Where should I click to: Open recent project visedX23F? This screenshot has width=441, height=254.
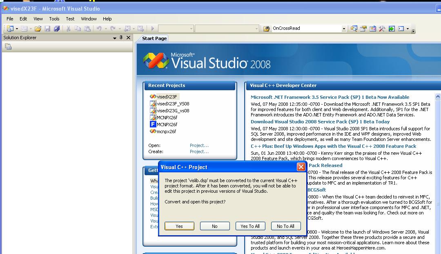coord(167,97)
